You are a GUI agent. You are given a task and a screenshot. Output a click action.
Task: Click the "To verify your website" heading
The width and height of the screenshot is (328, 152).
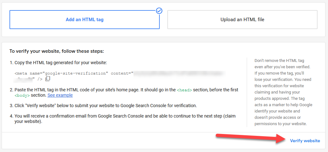[57, 51]
